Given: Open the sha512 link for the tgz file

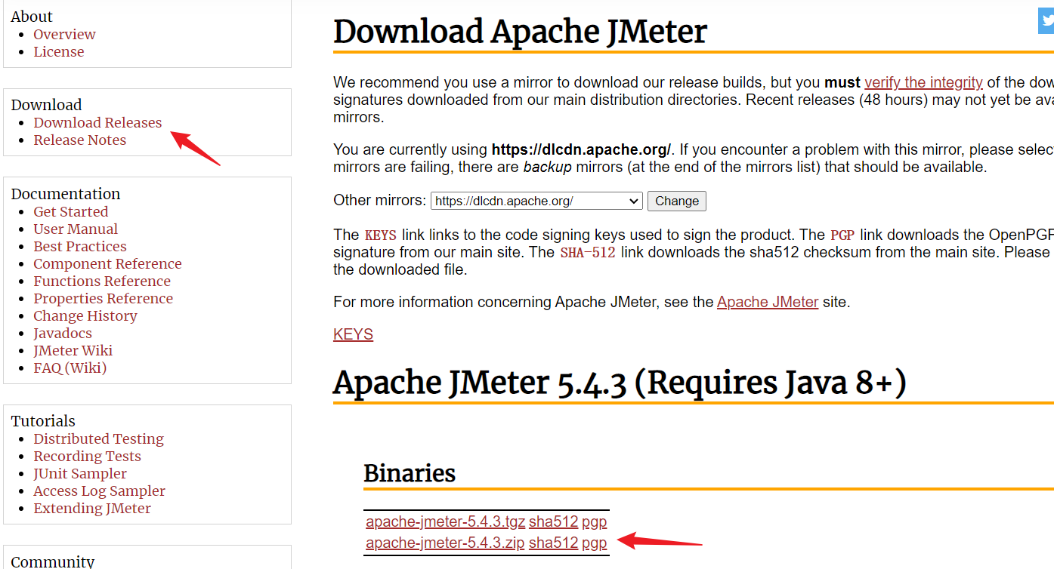Looking at the screenshot, I should [553, 521].
